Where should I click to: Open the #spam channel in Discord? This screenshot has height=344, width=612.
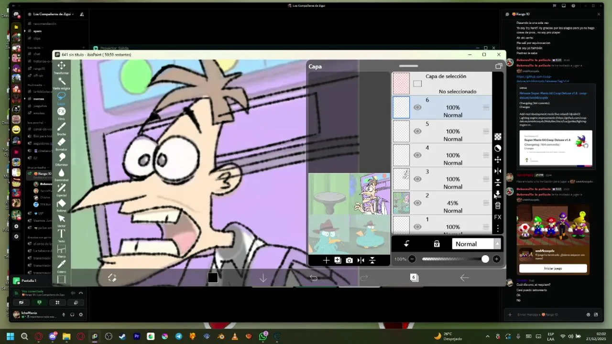coord(37,31)
